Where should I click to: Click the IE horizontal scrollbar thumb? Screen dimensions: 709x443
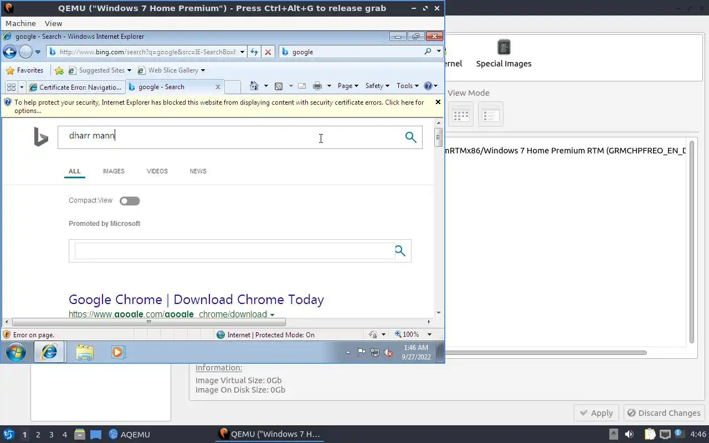(148, 322)
